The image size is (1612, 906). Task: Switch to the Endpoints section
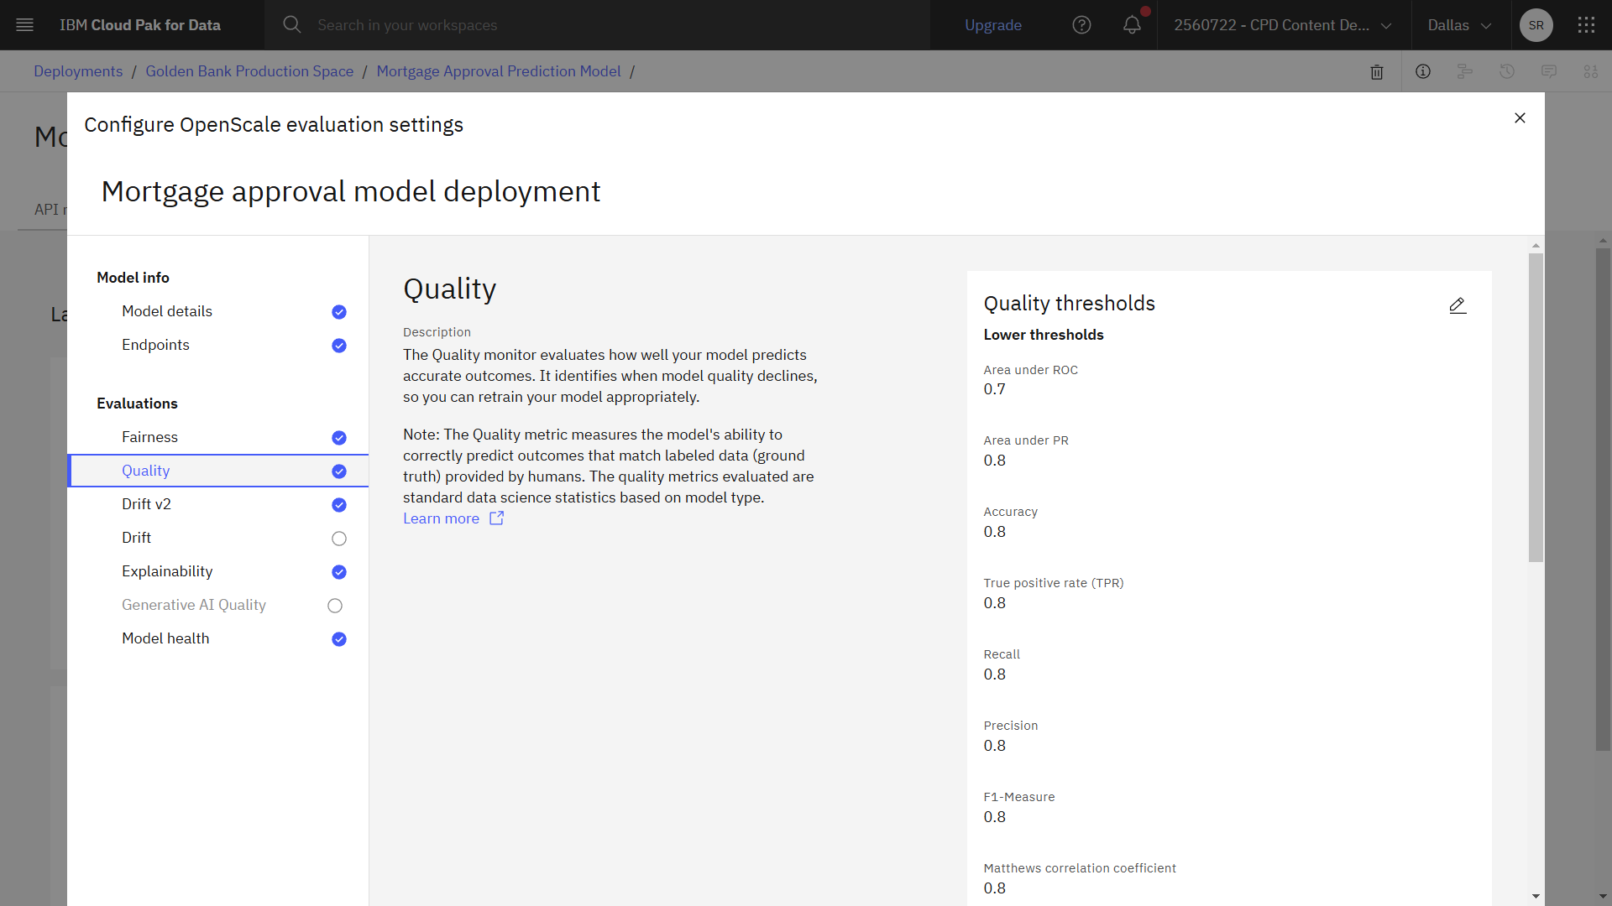pyautogui.click(x=155, y=345)
